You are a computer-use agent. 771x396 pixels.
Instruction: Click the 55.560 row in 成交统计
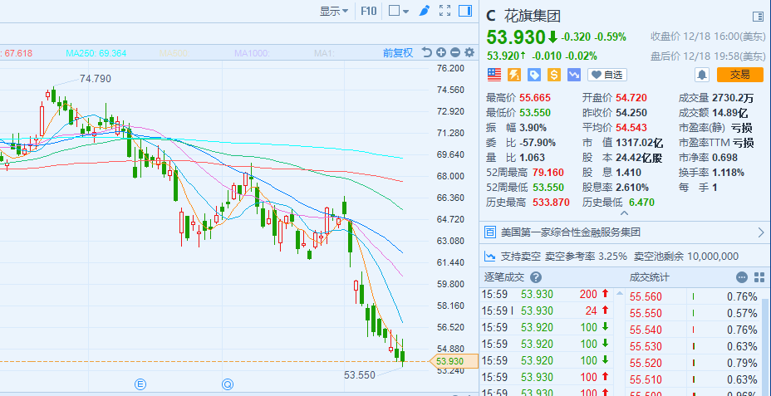694,296
